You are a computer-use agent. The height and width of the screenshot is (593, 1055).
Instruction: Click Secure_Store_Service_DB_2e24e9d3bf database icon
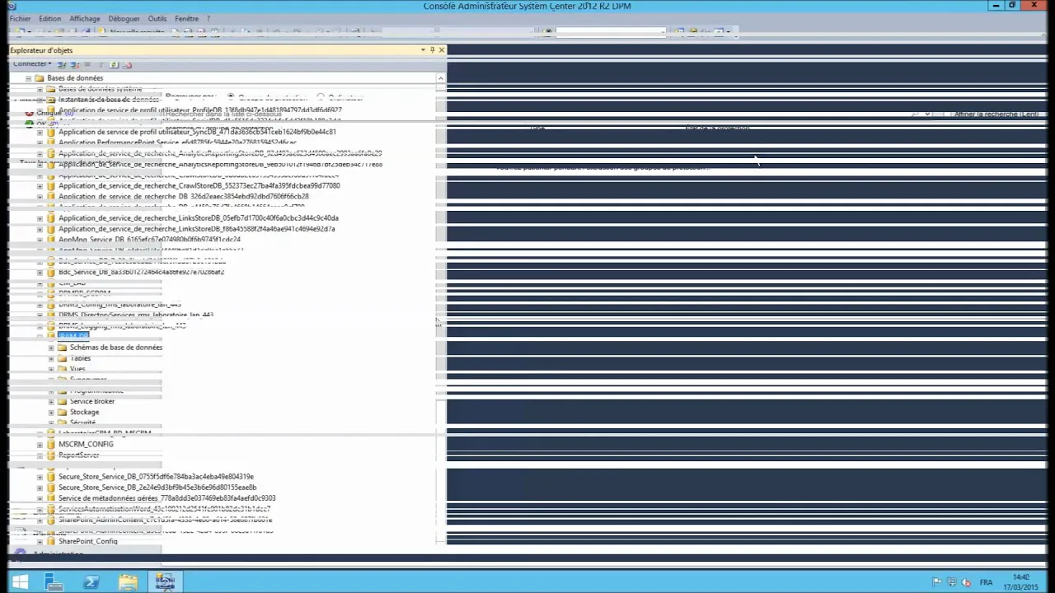[51, 488]
